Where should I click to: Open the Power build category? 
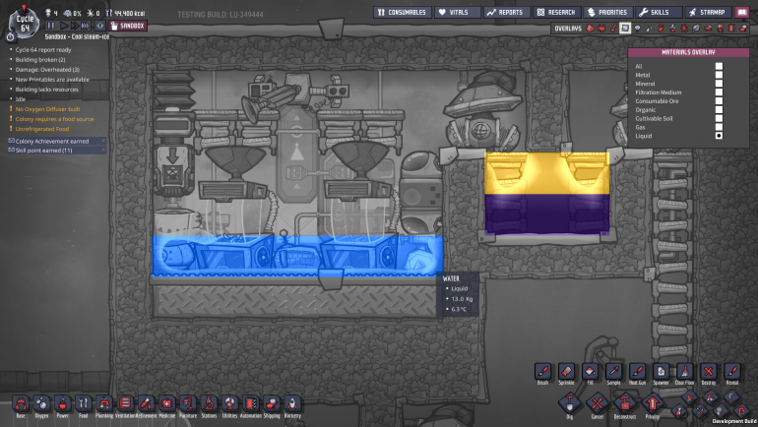pyautogui.click(x=63, y=403)
